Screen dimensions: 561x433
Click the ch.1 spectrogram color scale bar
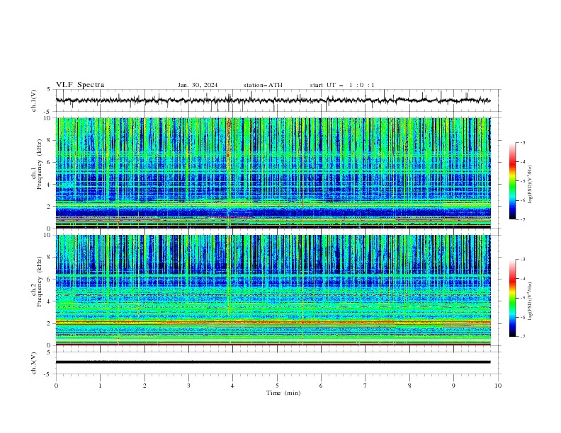point(512,181)
